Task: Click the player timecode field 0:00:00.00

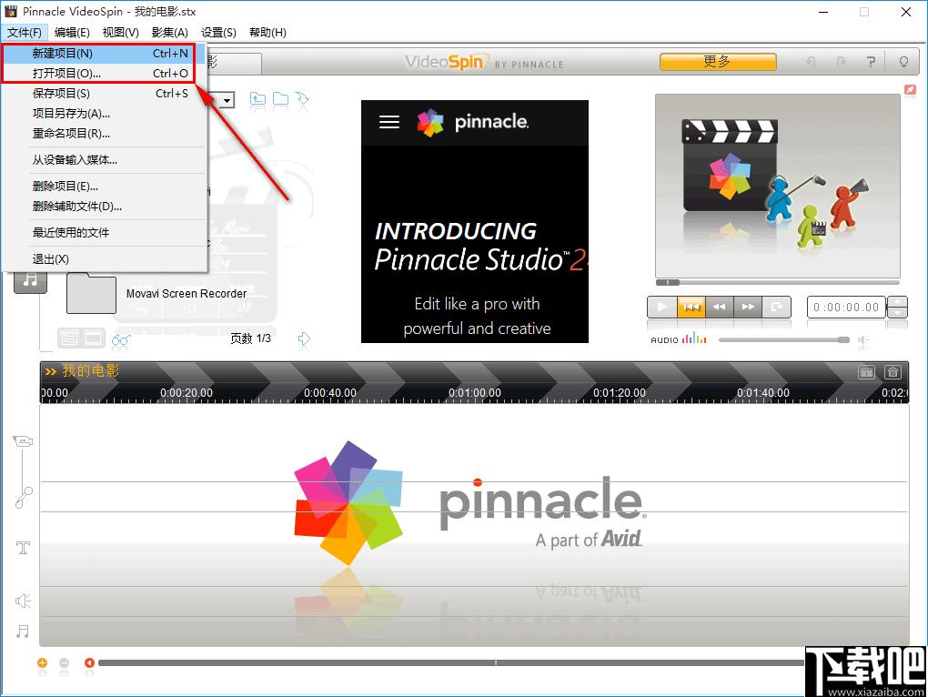Action: [846, 307]
